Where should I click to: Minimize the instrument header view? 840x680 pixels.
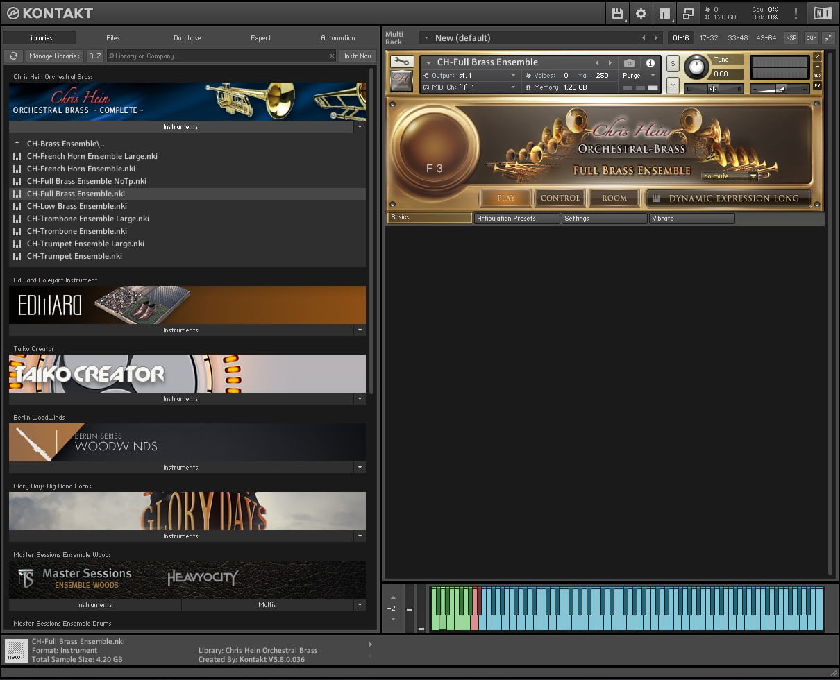click(x=817, y=66)
